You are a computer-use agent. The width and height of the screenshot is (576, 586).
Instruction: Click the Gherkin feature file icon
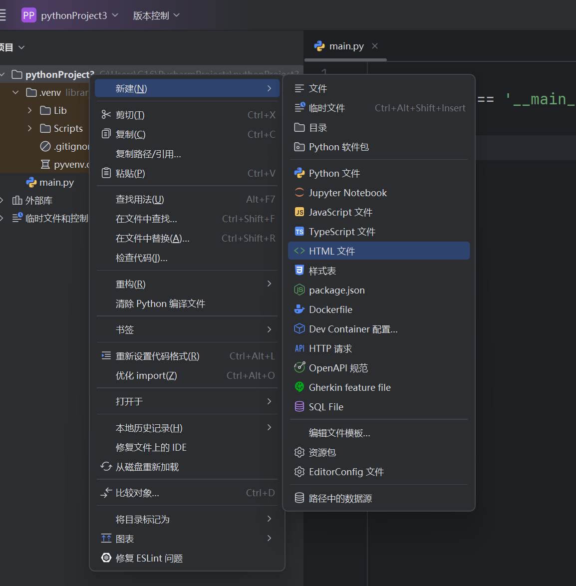299,387
